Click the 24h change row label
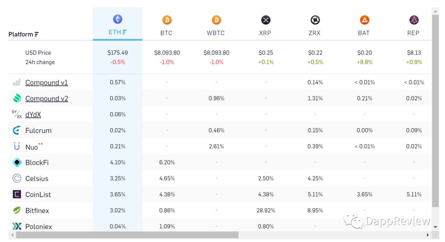 [x=40, y=62]
